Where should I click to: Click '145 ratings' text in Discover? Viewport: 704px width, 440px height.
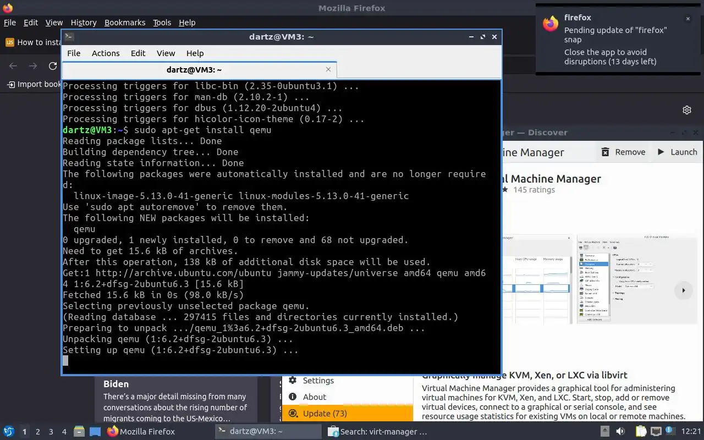pyautogui.click(x=534, y=190)
